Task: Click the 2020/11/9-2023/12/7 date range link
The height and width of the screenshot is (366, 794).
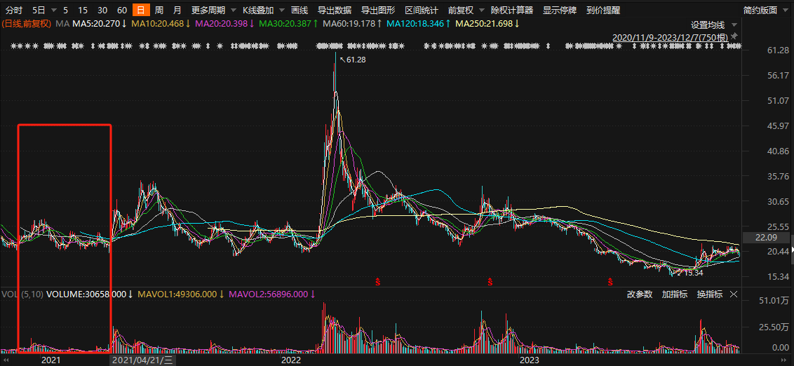Action: (670, 36)
